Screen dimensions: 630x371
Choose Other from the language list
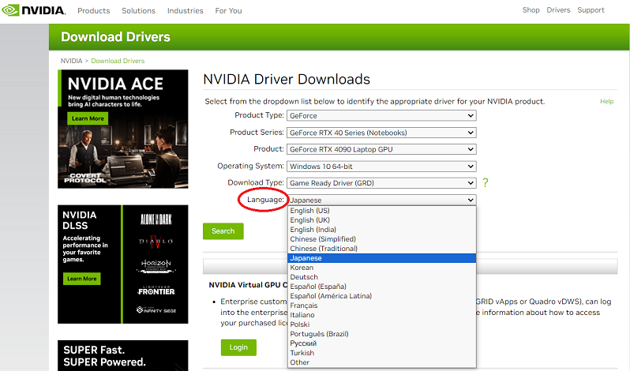pyautogui.click(x=382, y=362)
